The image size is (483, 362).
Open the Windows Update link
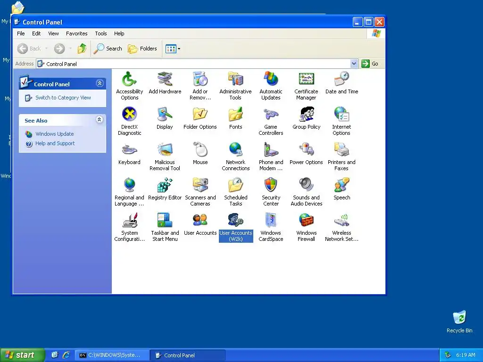[x=55, y=134]
